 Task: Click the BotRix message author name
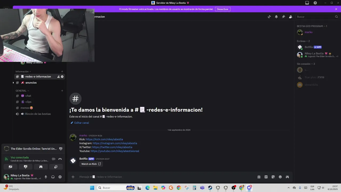point(83,159)
